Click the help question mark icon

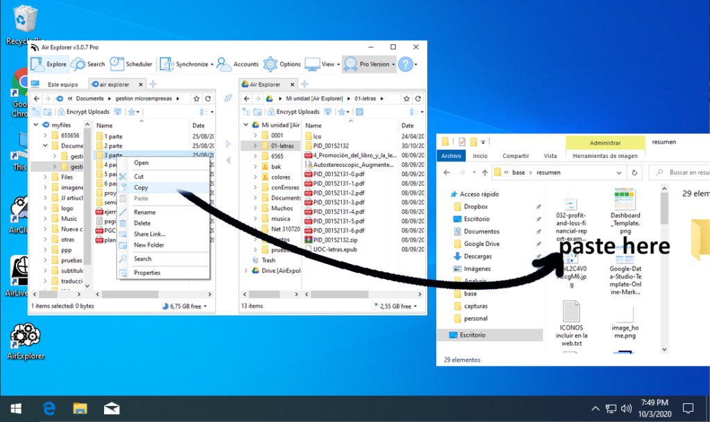(406, 64)
